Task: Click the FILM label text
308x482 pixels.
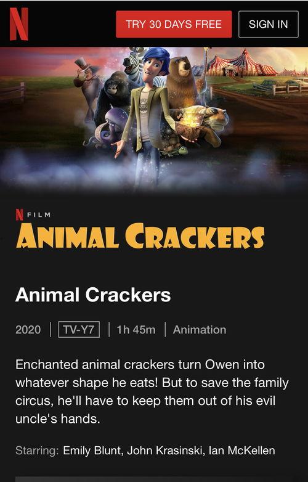Action: coord(39,214)
